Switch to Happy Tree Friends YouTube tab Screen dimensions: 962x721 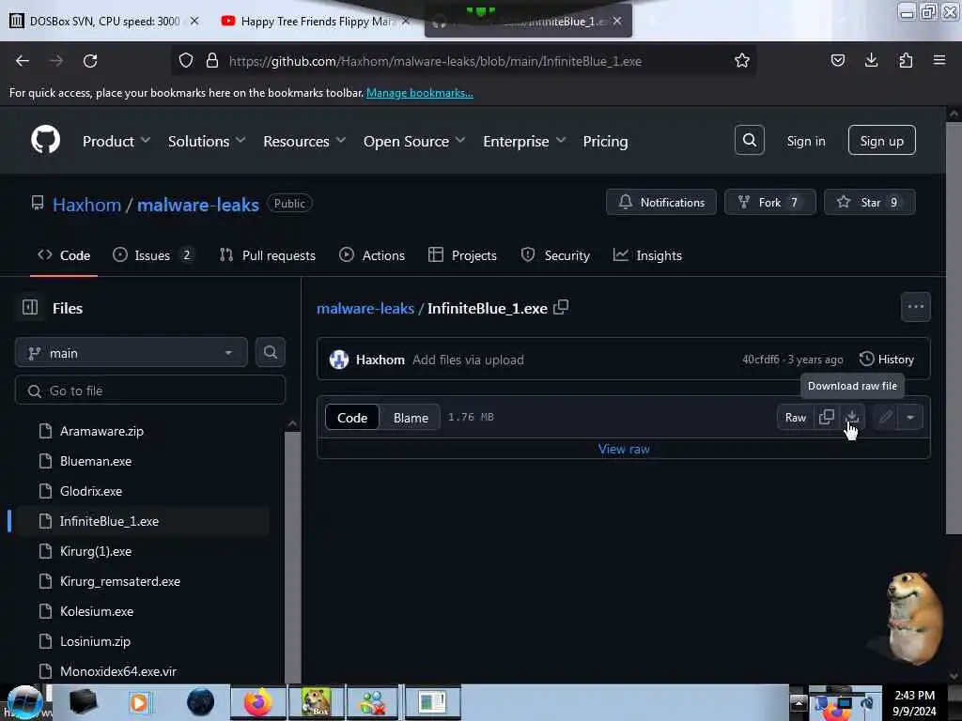[316, 21]
